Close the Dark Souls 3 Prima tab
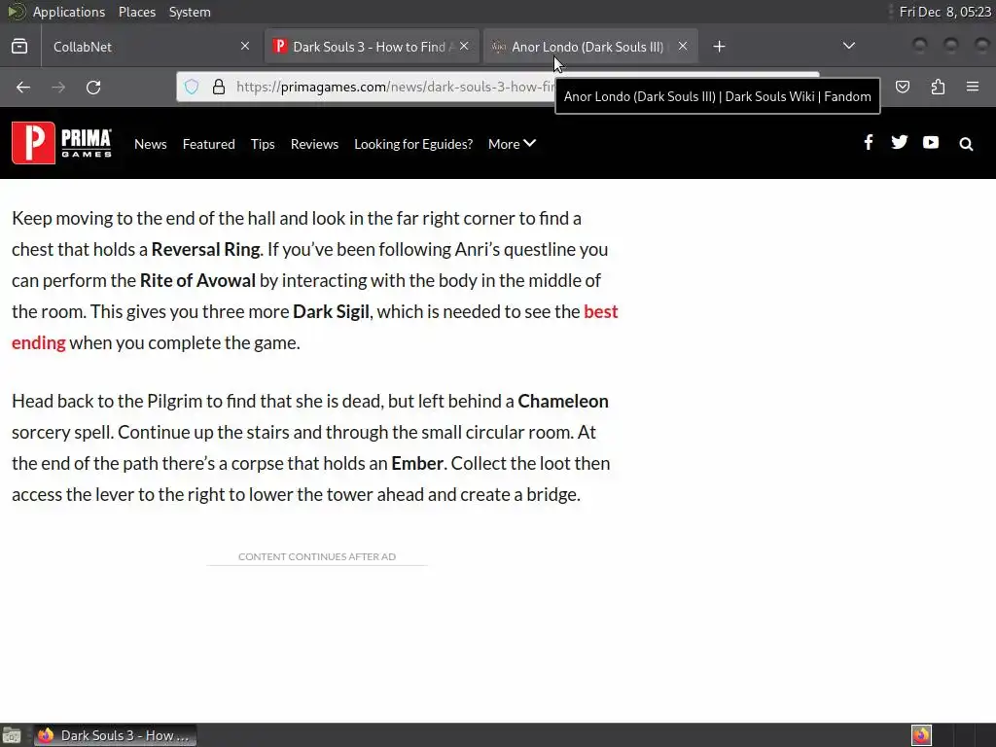996x747 pixels. pos(464,46)
